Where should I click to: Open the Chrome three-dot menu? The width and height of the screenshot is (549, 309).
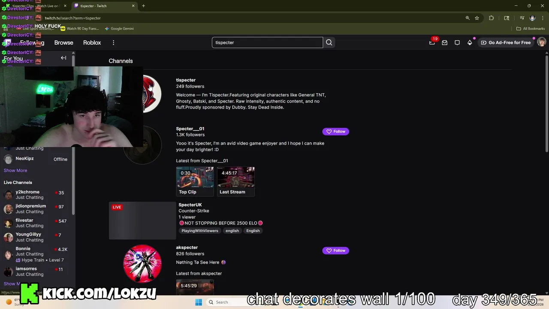[543, 18]
